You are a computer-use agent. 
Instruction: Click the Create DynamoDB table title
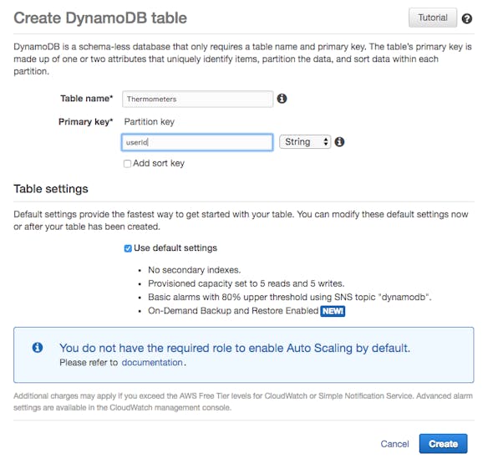[x=100, y=18]
